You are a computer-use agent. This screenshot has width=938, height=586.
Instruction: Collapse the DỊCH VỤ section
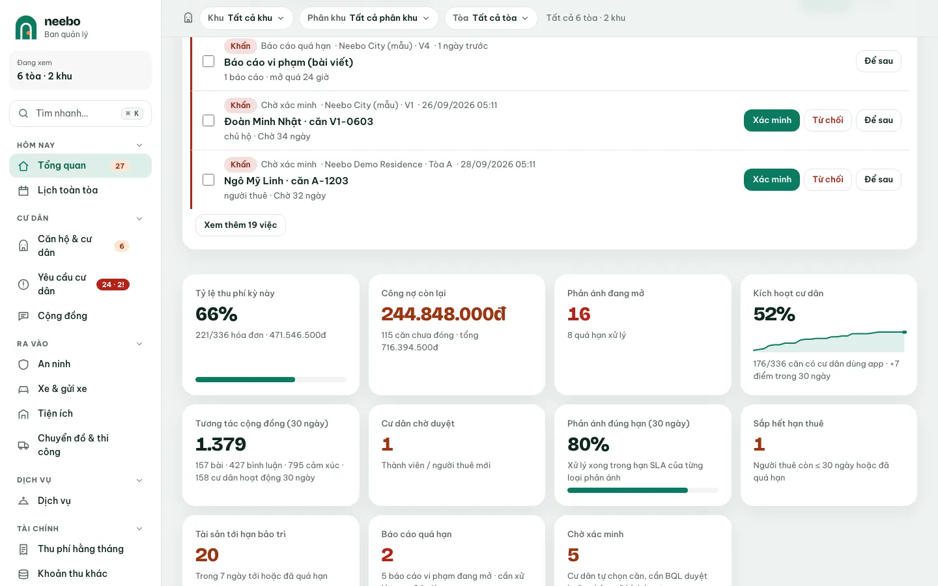click(139, 481)
